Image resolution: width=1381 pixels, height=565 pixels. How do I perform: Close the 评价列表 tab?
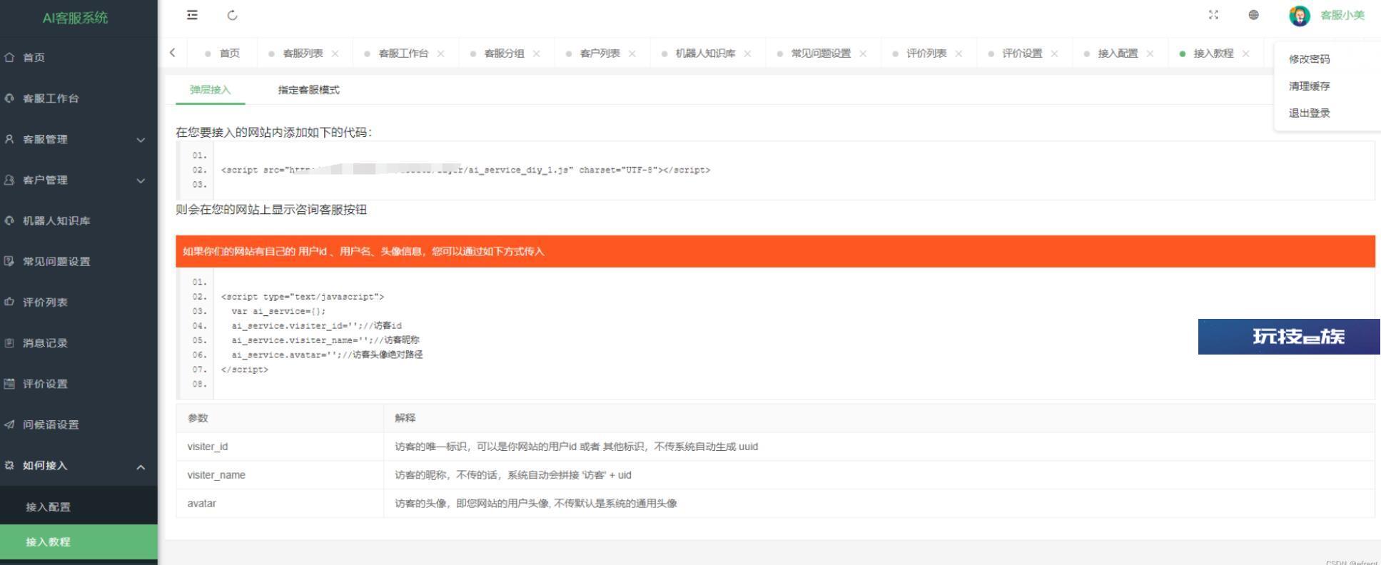(959, 54)
